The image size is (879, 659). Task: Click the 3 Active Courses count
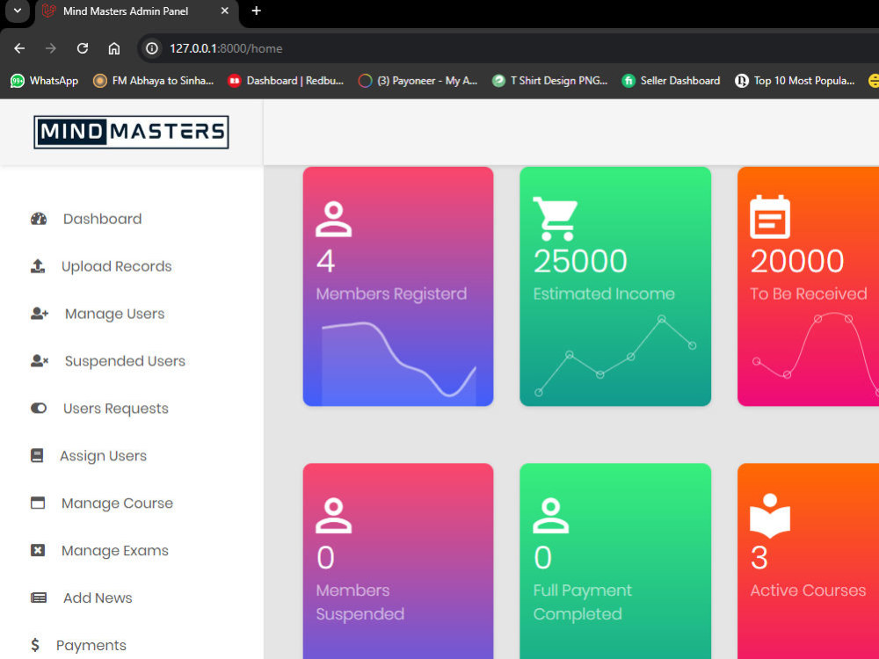click(x=759, y=558)
